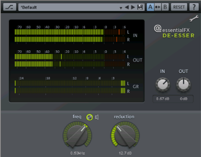The width and height of the screenshot is (201, 157).
Task: Toggle the green filter mode button by freq
Action: tap(89, 117)
